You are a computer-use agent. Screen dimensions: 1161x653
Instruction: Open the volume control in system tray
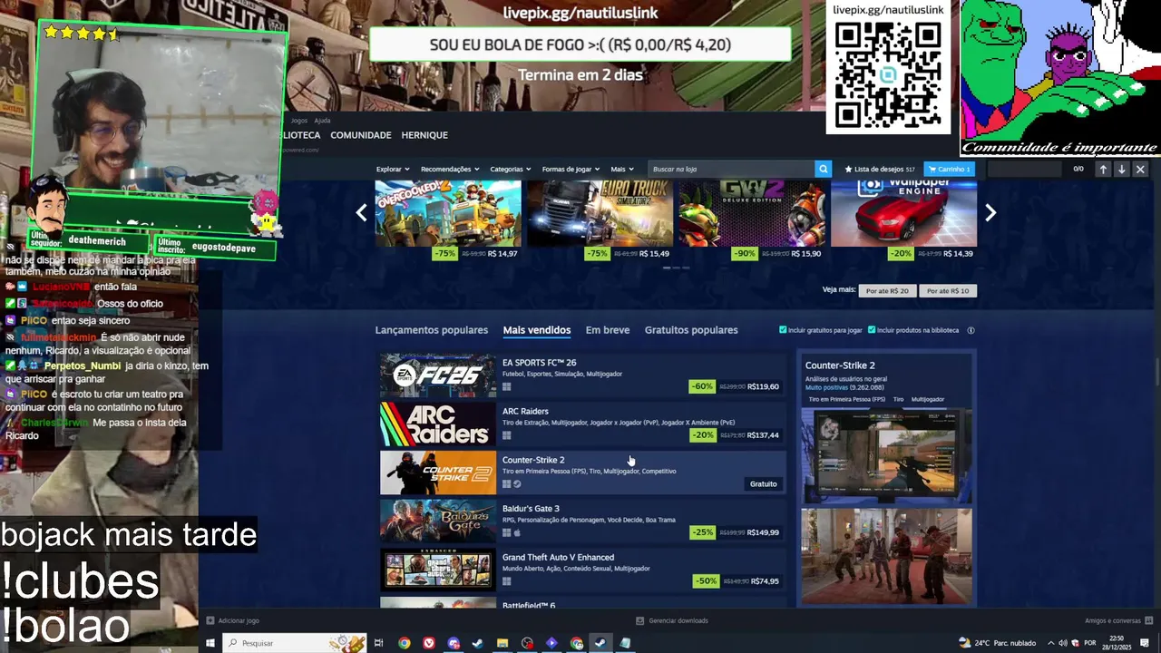coord(1063,643)
